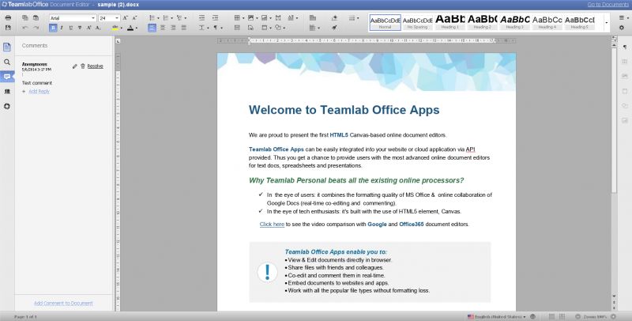632x321 pixels.
Task: Click the Save icon below Print
Action: [8, 28]
